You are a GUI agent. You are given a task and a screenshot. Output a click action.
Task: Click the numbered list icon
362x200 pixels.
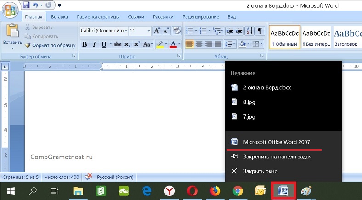[203, 31]
